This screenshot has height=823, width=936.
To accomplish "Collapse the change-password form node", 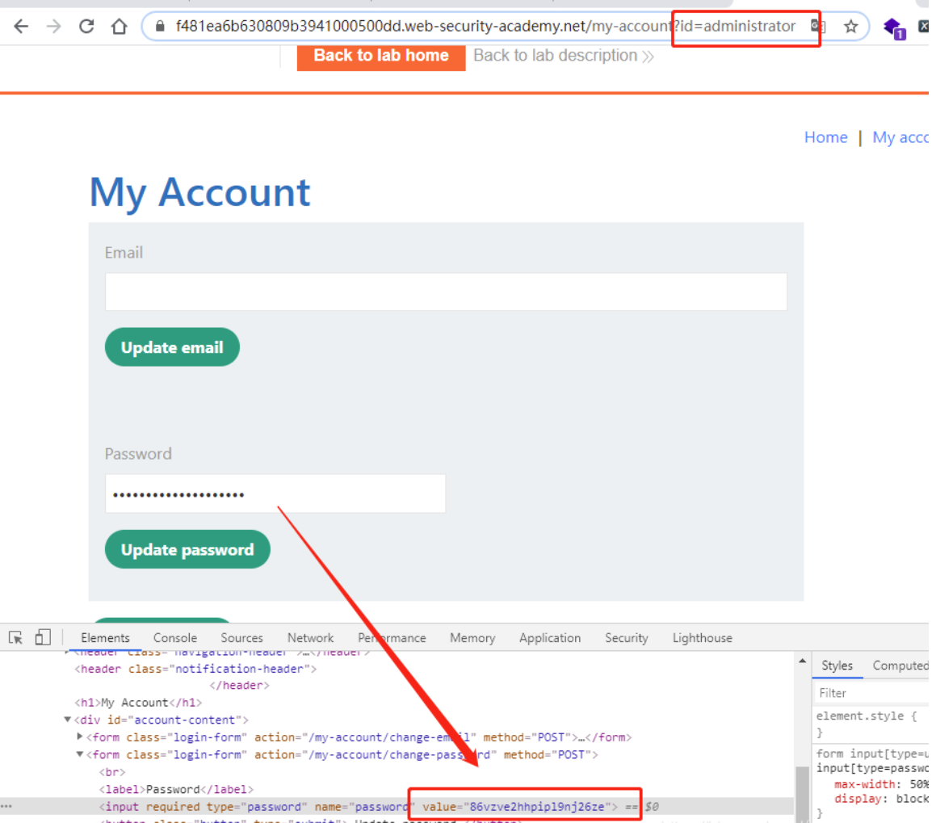I will point(80,754).
